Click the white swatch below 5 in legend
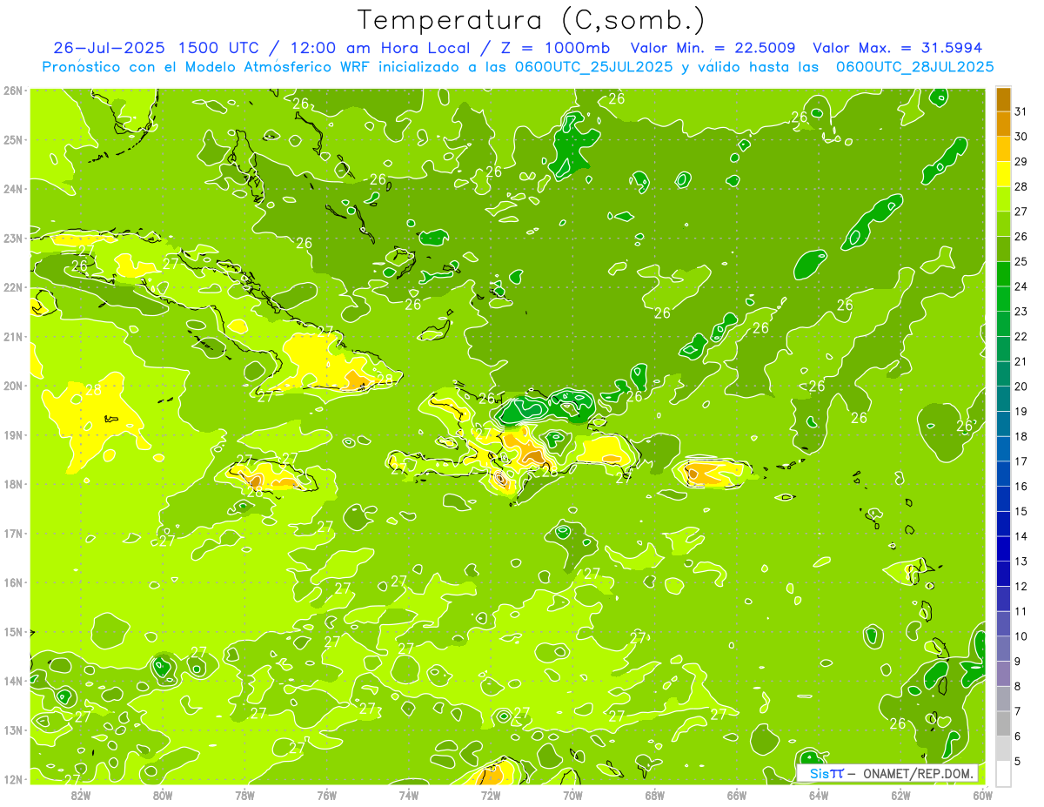Viewport: 1044px width, 807px height. [x=1003, y=773]
